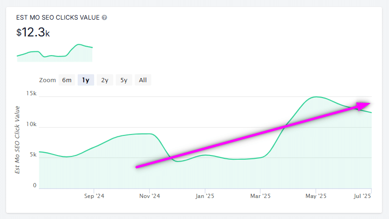Open the mini sparkline trend thumbnail

coord(55,53)
